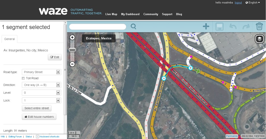This screenshot has height=139, width=266.
Task: Expand the English language menu
Action: [x=253, y=3]
